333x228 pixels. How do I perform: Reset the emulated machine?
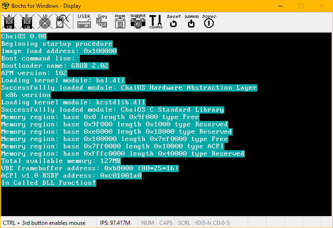pyautogui.click(x=173, y=22)
